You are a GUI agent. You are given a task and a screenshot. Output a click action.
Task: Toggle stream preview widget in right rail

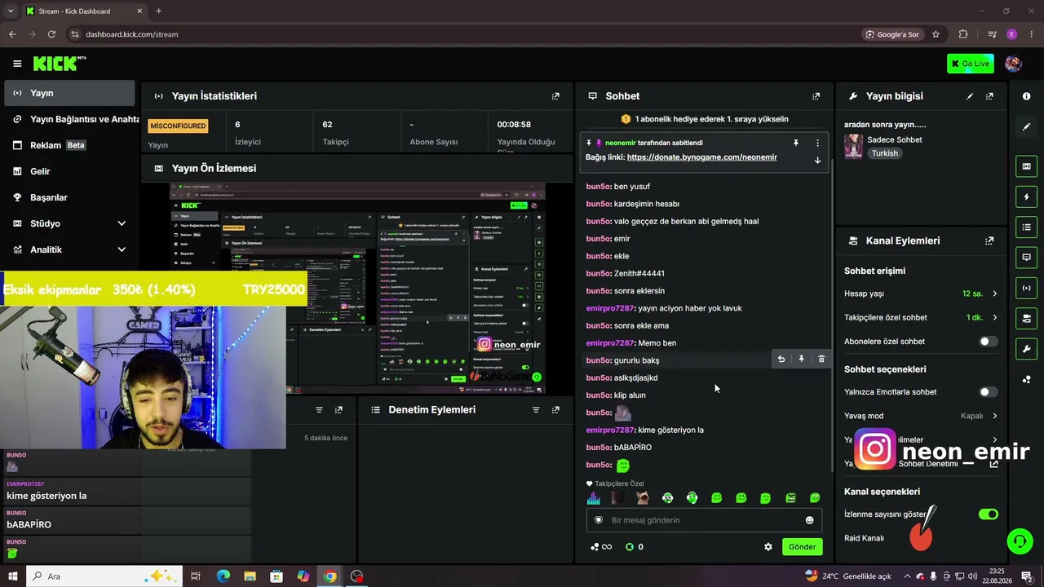point(1026,166)
